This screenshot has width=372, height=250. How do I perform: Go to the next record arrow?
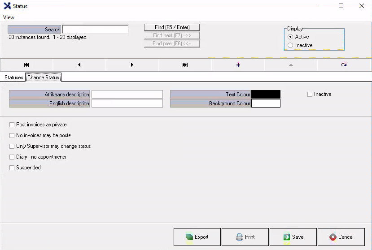[132, 65]
